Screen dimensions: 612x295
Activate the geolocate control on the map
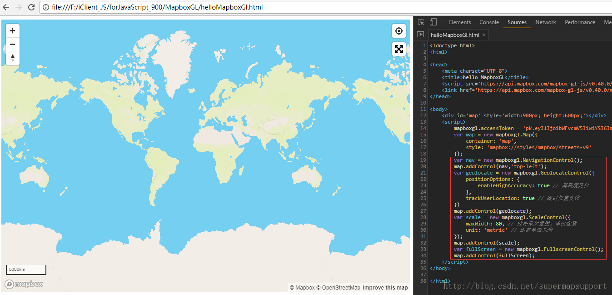399,31
